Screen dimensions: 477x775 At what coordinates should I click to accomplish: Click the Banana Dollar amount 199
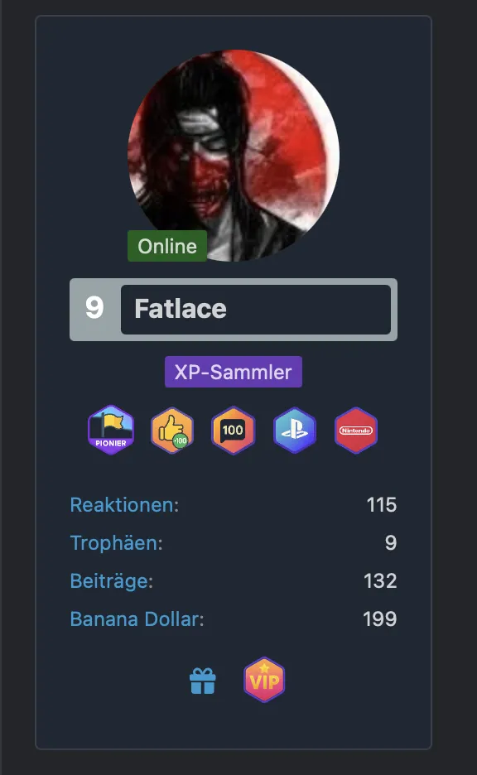379,619
